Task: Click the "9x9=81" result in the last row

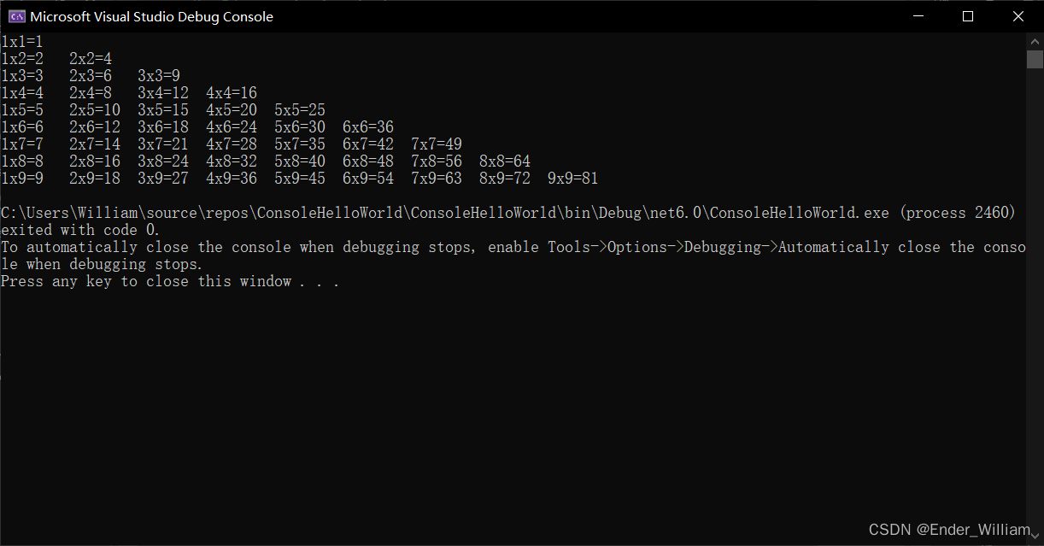Action: (572, 179)
